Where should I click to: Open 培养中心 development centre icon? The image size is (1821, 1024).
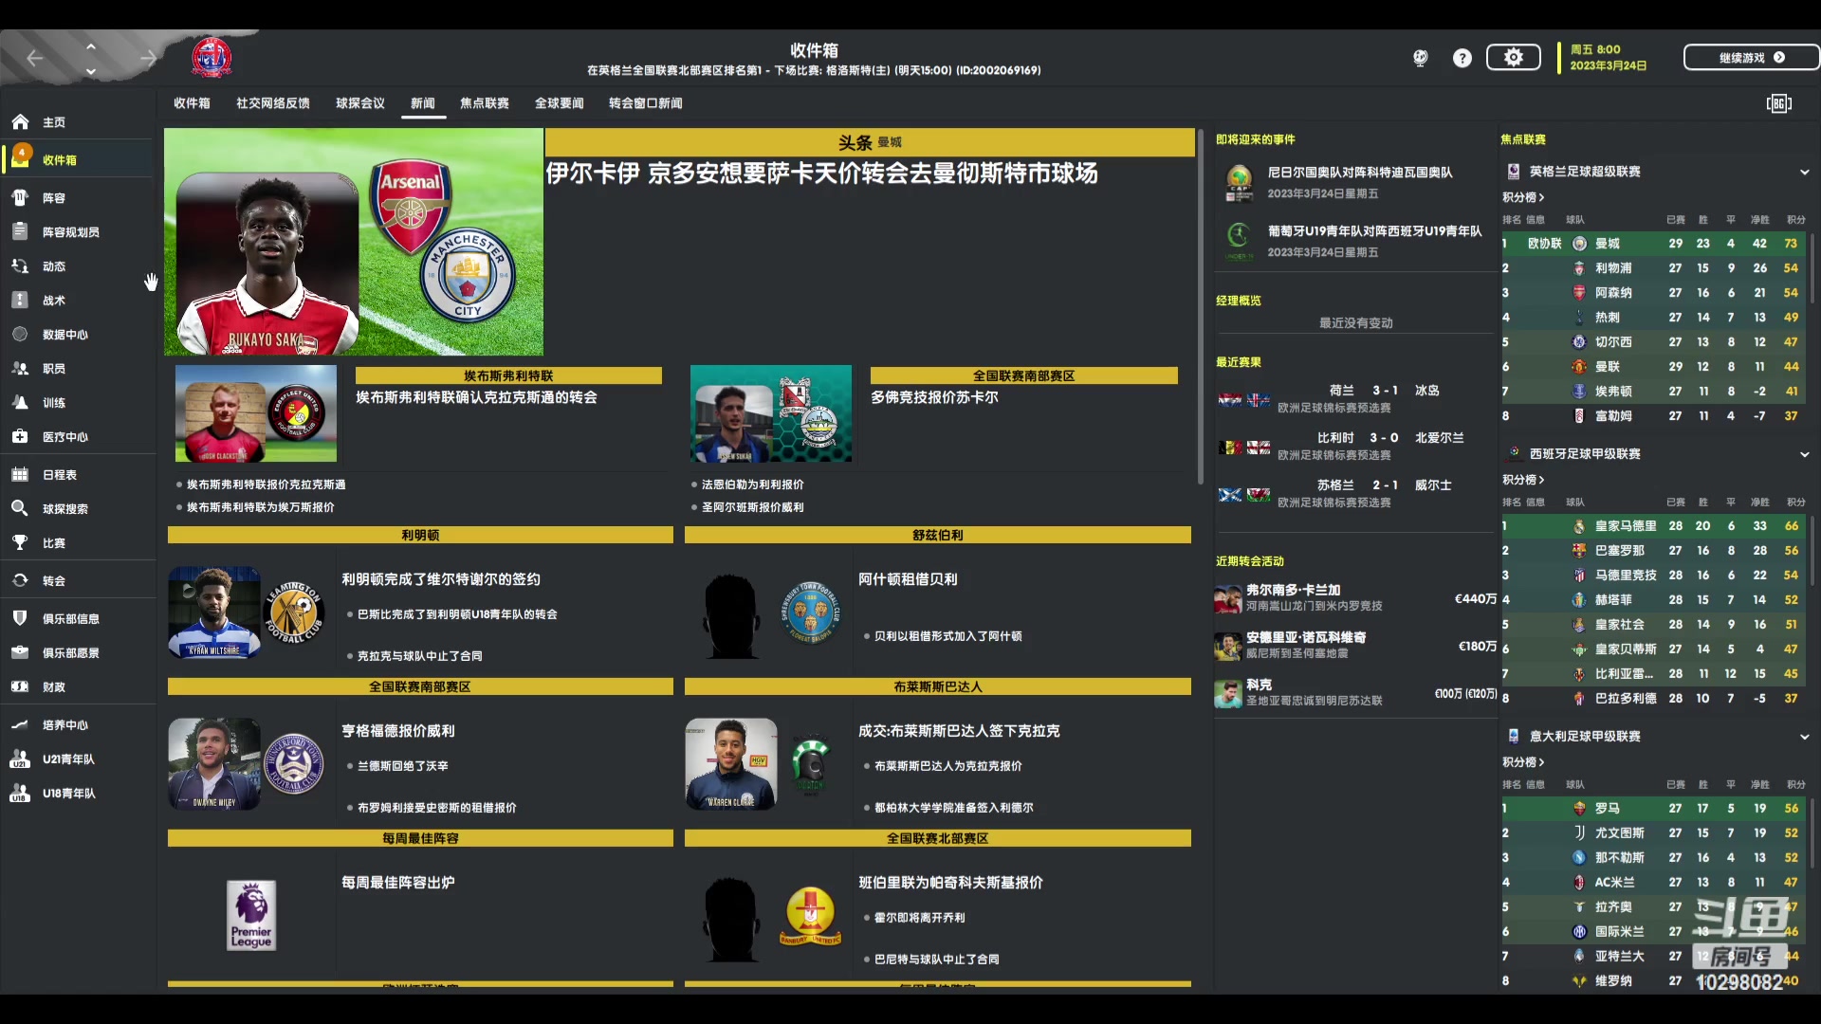20,725
